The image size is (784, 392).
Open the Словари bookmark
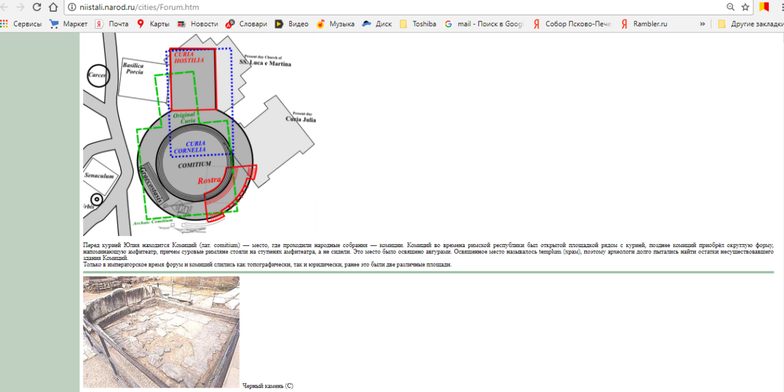coord(246,24)
